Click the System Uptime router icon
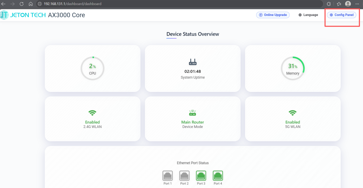 tap(193, 62)
